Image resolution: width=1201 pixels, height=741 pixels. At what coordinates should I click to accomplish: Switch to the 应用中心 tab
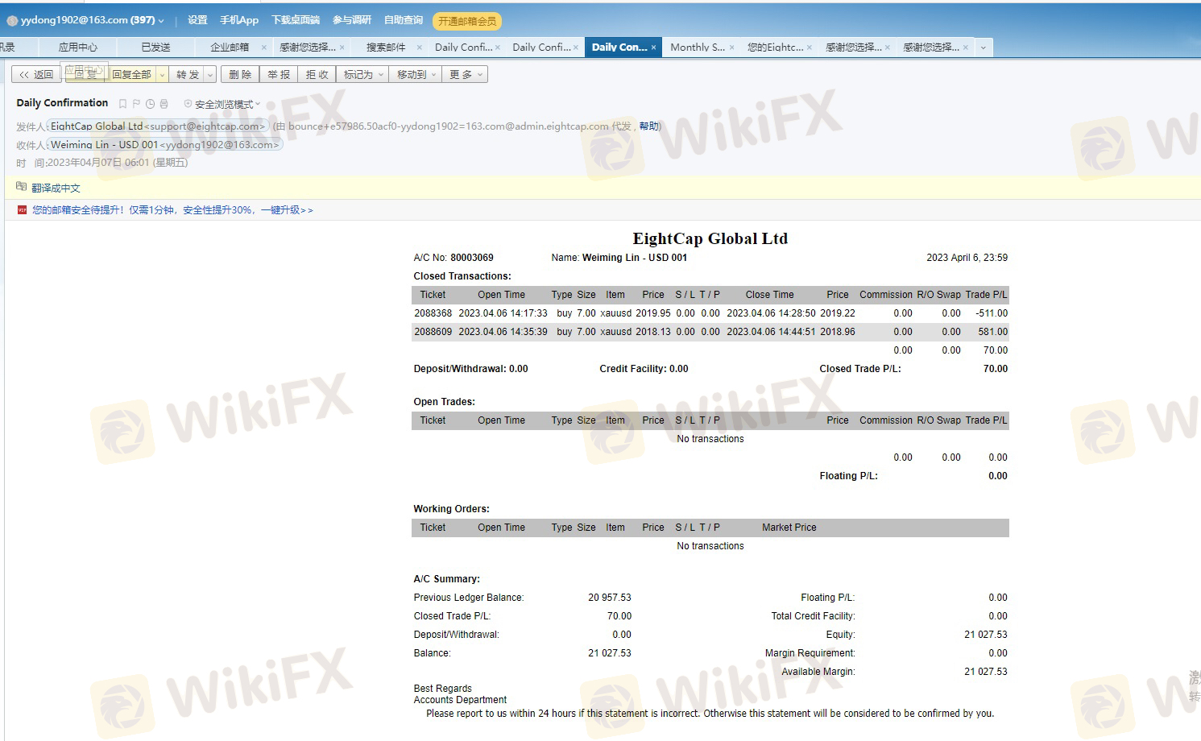(78, 48)
